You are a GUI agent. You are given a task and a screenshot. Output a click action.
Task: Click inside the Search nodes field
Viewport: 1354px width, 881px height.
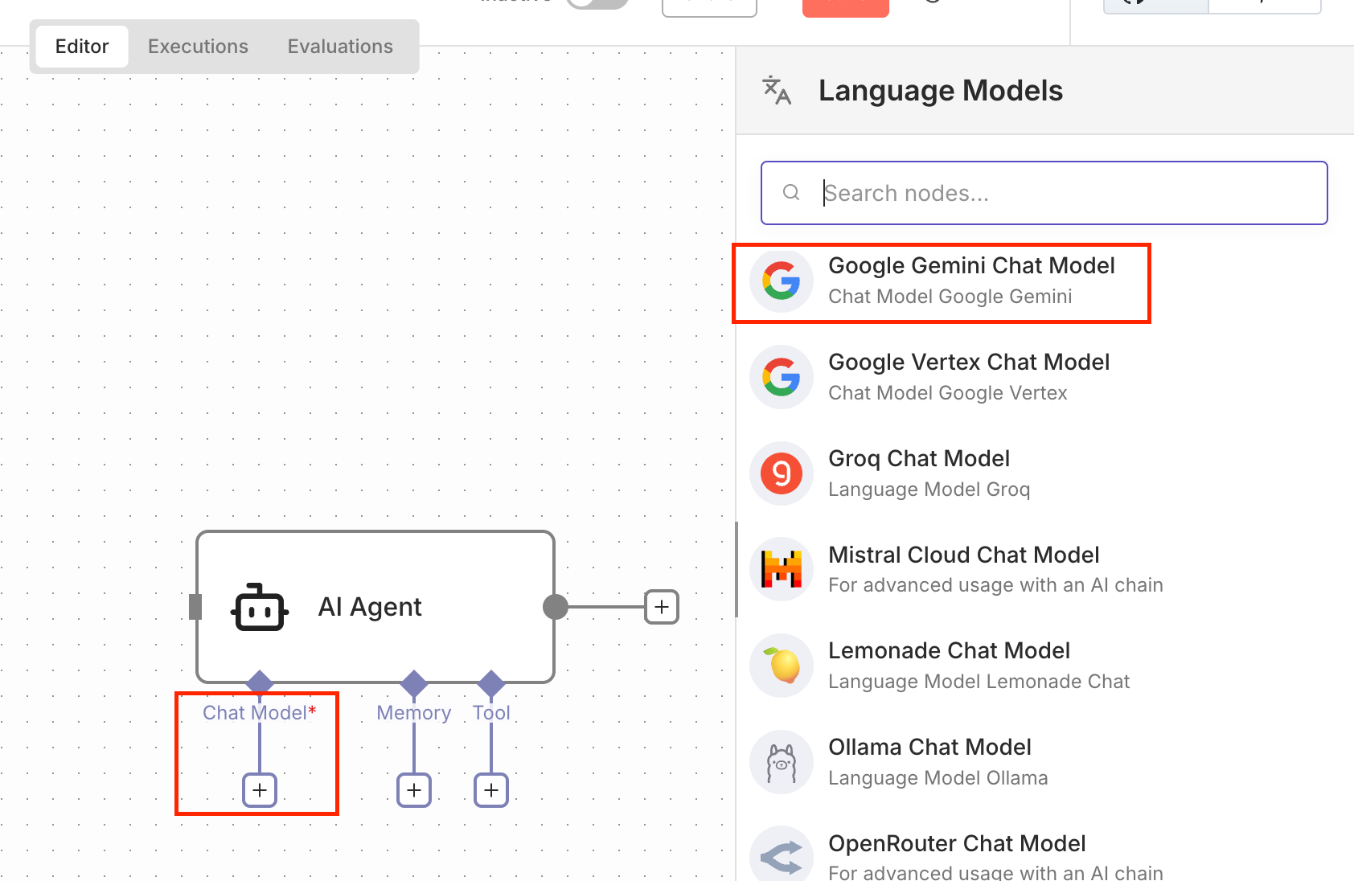(x=965, y=193)
